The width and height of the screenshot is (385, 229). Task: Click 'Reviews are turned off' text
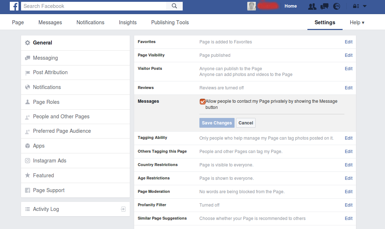(x=222, y=88)
